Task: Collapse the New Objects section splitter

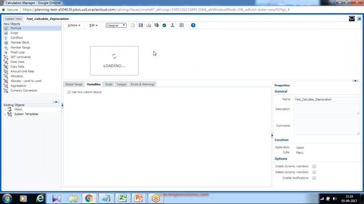Action: point(56,102)
